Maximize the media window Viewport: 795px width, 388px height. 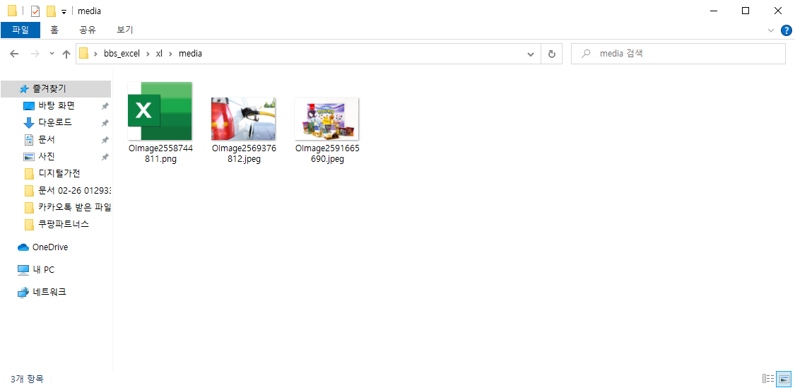[x=746, y=11]
